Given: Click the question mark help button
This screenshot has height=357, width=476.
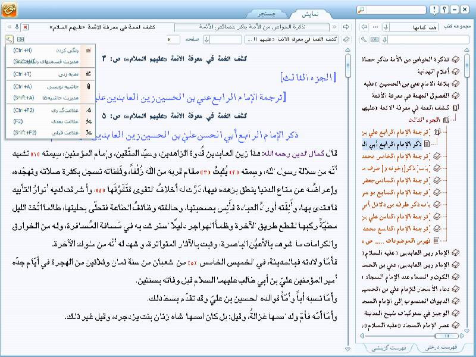Looking at the screenshot, I should [444, 10].
